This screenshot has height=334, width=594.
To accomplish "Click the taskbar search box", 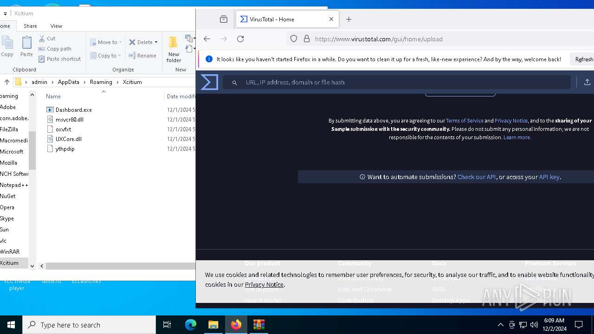I will [x=89, y=325].
